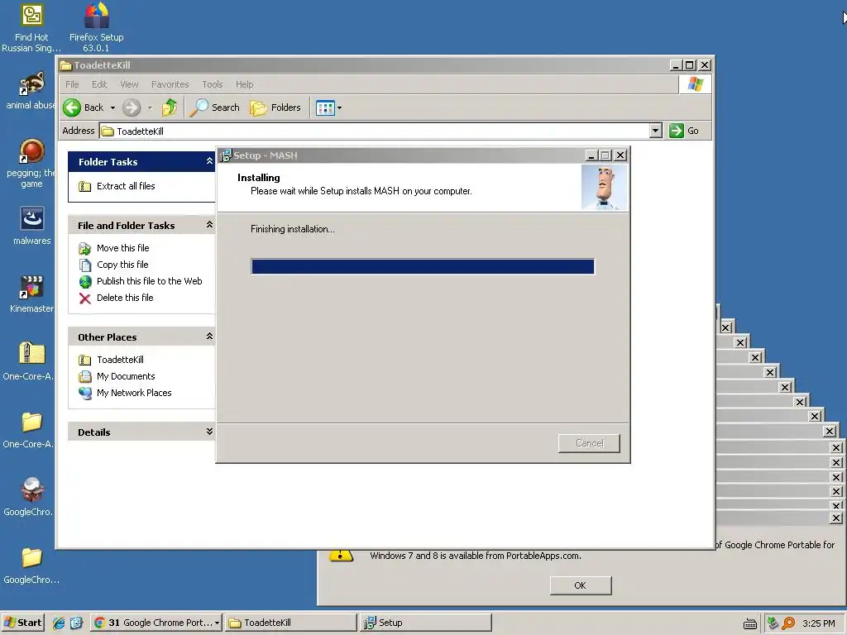Collapse the Folder Tasks section
Screen dimensions: 847x635
click(x=209, y=161)
